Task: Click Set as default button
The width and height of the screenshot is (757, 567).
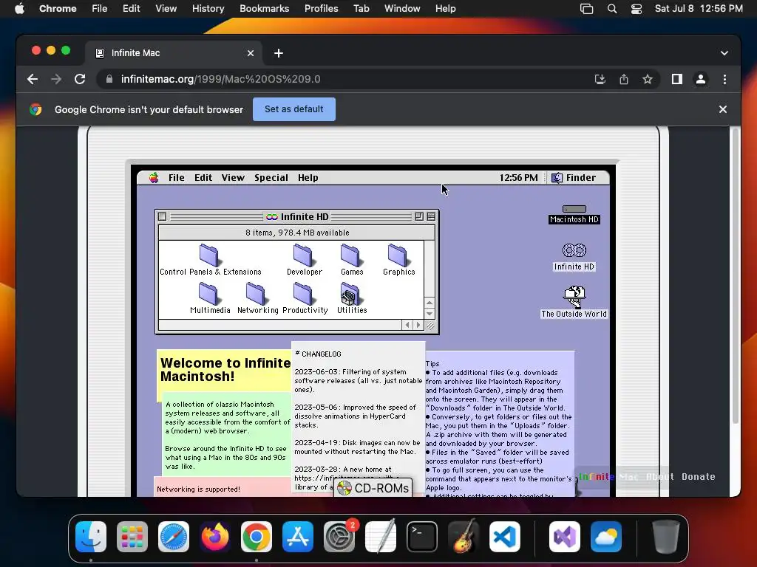Action: tap(294, 109)
